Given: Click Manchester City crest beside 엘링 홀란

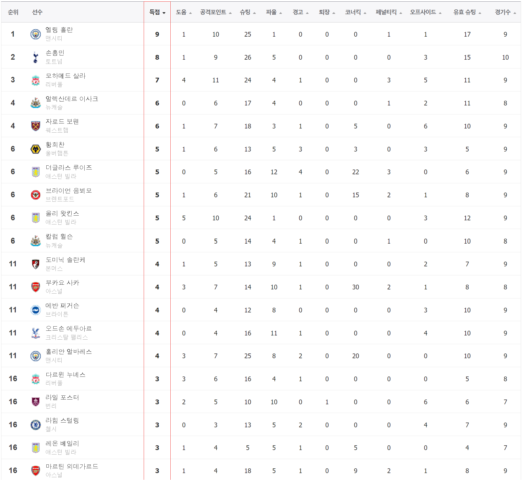Looking at the screenshot, I should (36, 34).
